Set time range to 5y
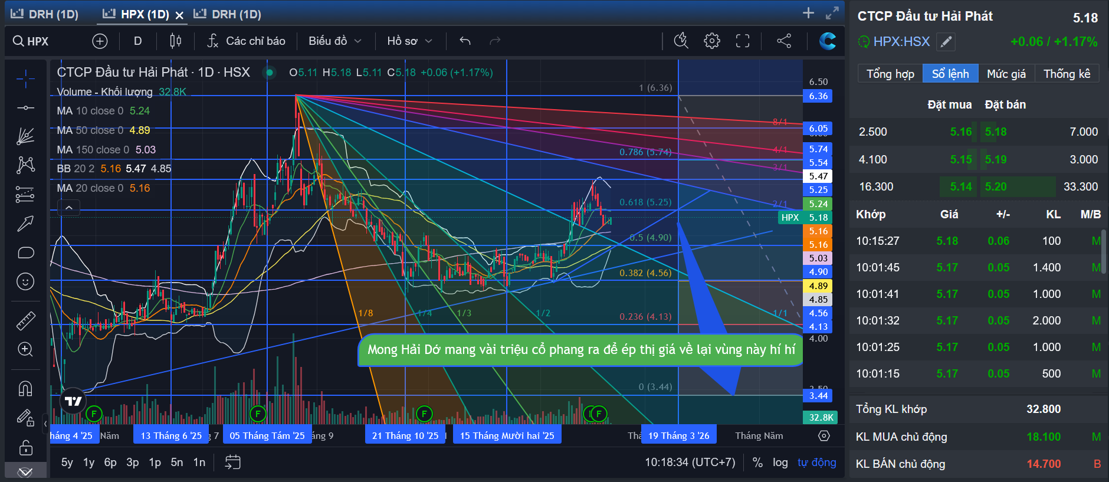Image resolution: width=1109 pixels, height=482 pixels. click(x=67, y=463)
